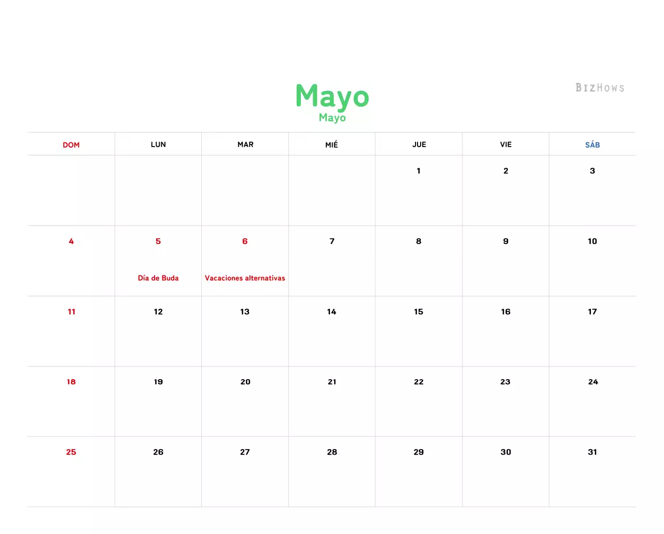Click the BizHows logo
This screenshot has width=664, height=534.
(600, 88)
